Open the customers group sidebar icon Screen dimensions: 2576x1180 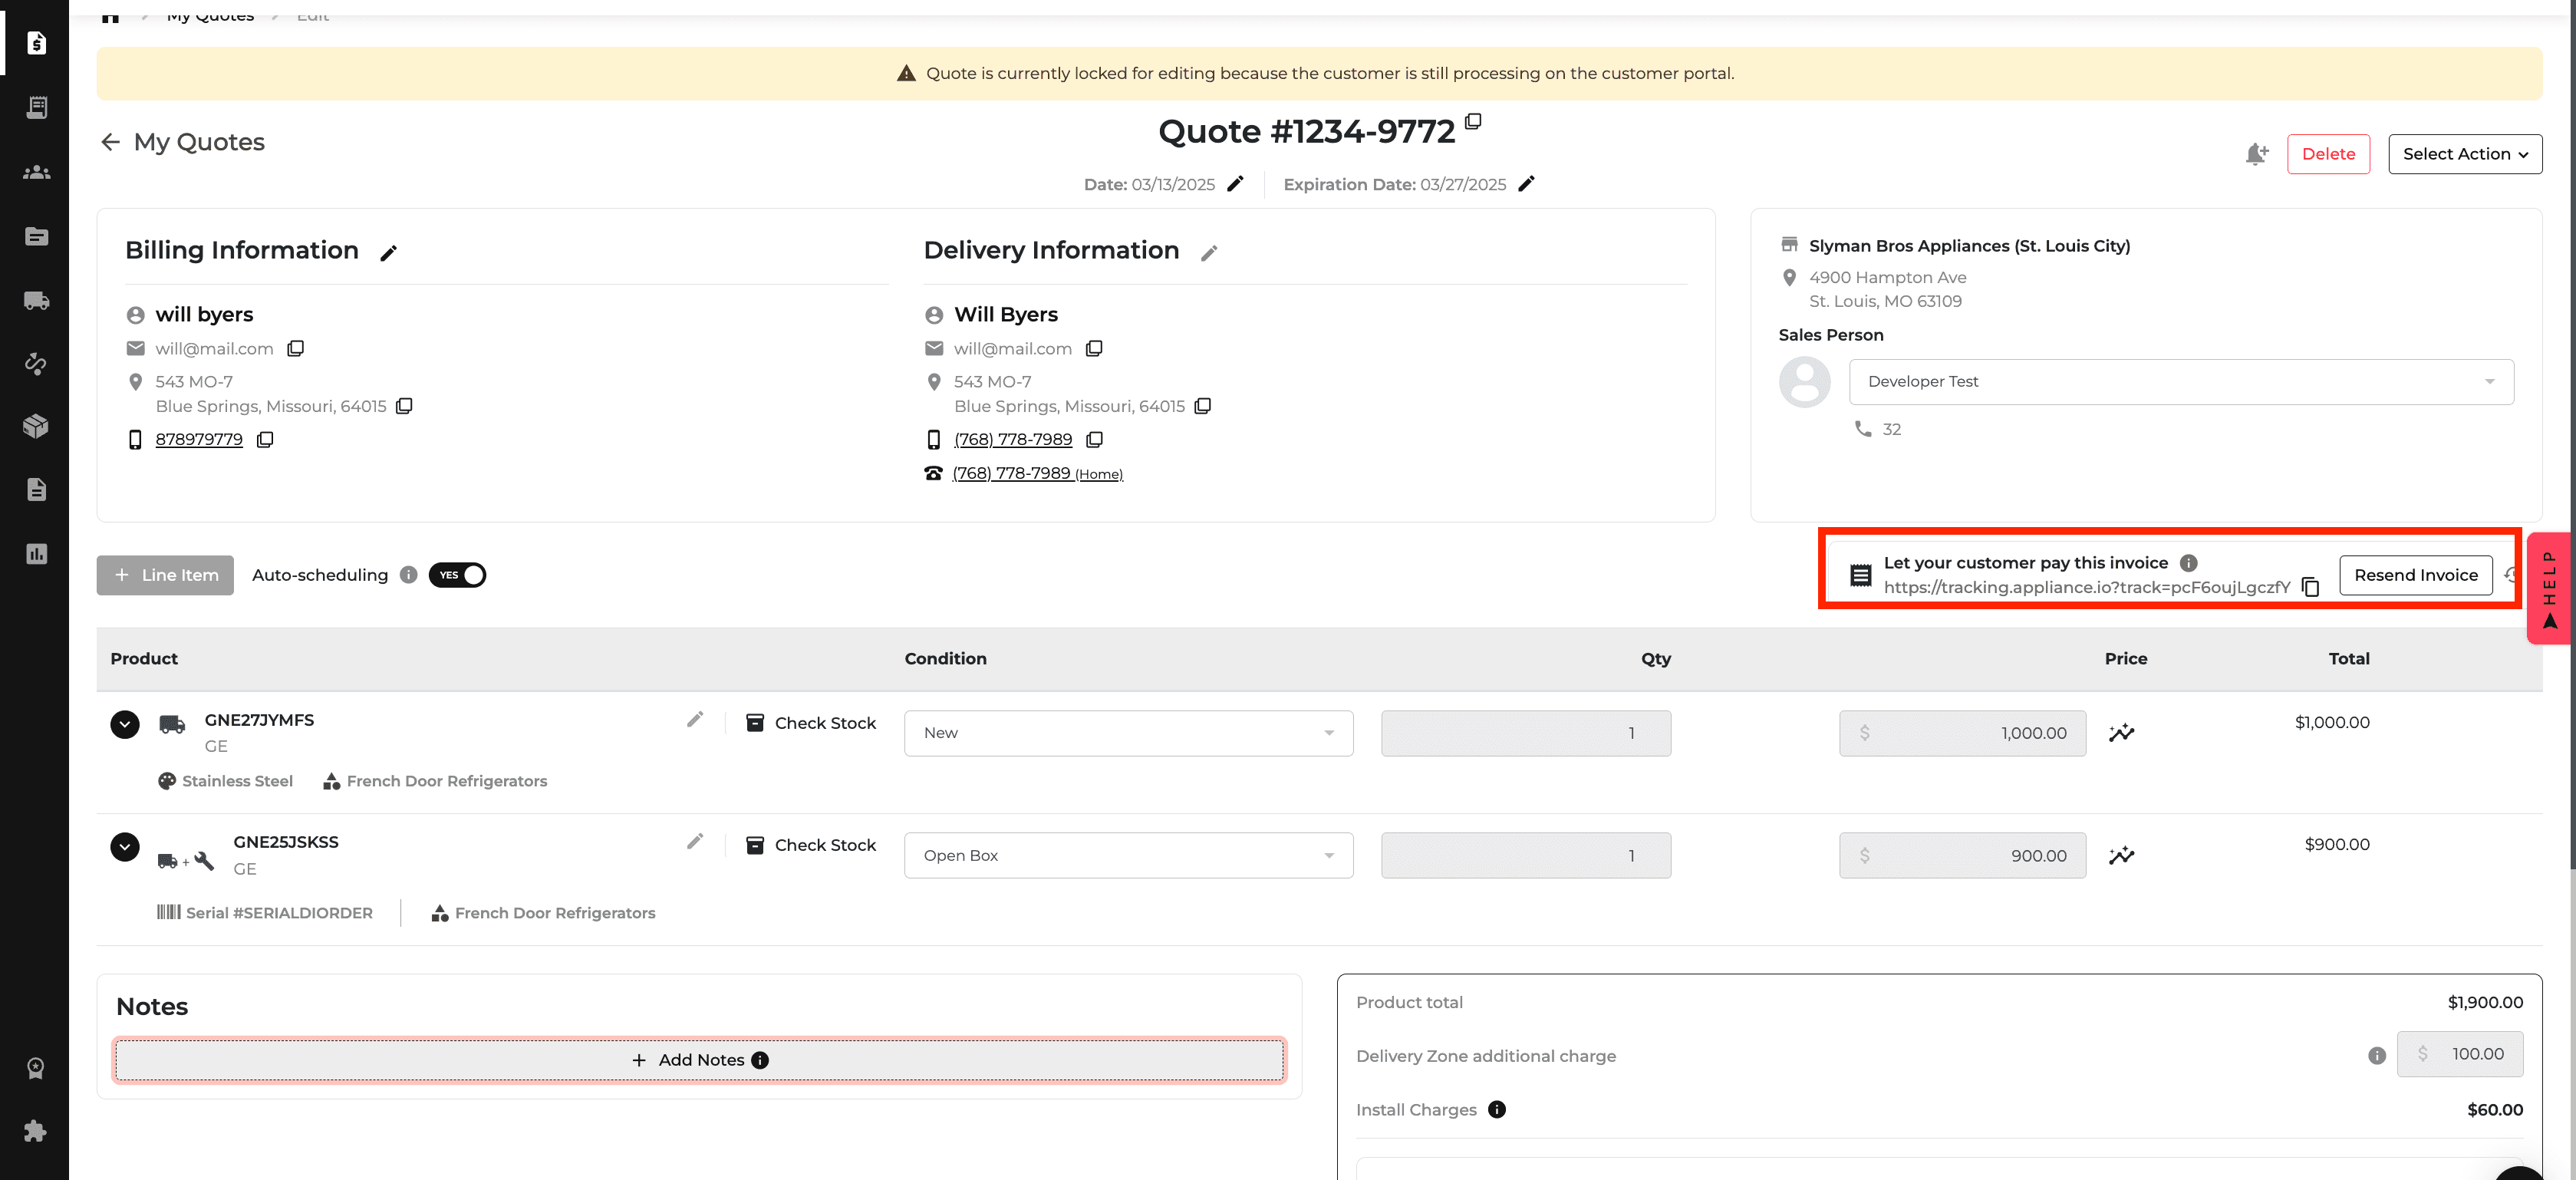click(x=36, y=172)
